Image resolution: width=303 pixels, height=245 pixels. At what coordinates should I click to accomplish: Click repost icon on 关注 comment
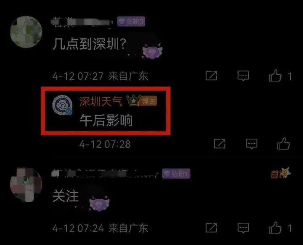211,228
